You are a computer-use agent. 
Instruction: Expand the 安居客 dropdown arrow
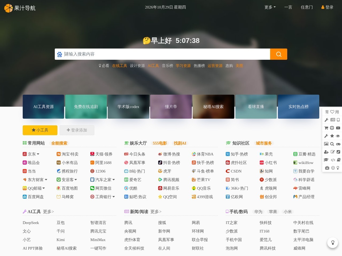[x=76, y=180]
